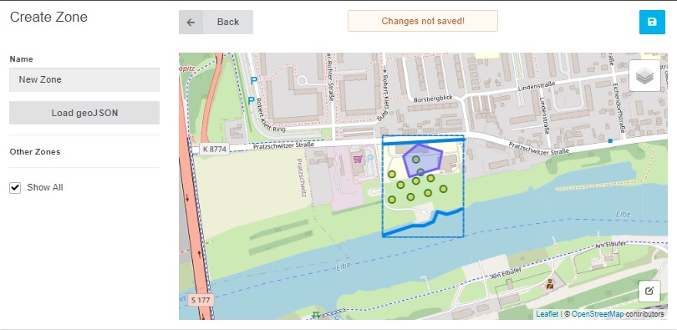The width and height of the screenshot is (677, 330).
Task: Click the S 177 road shield
Action: coord(201,300)
